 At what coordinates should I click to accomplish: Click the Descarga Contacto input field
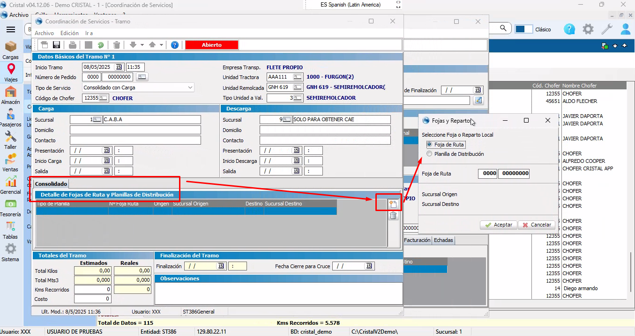point(325,140)
